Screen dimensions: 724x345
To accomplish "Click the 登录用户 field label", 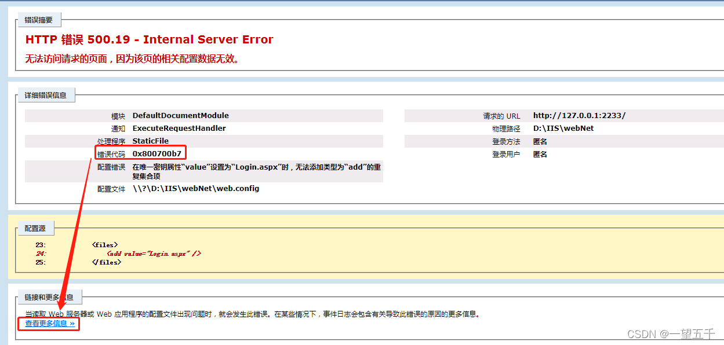I will 507,154.
